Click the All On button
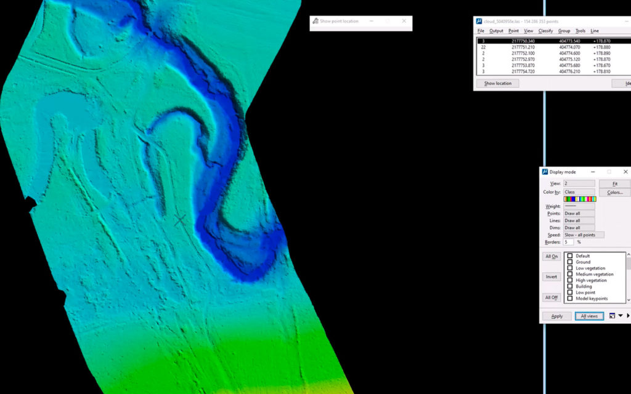 tap(552, 257)
